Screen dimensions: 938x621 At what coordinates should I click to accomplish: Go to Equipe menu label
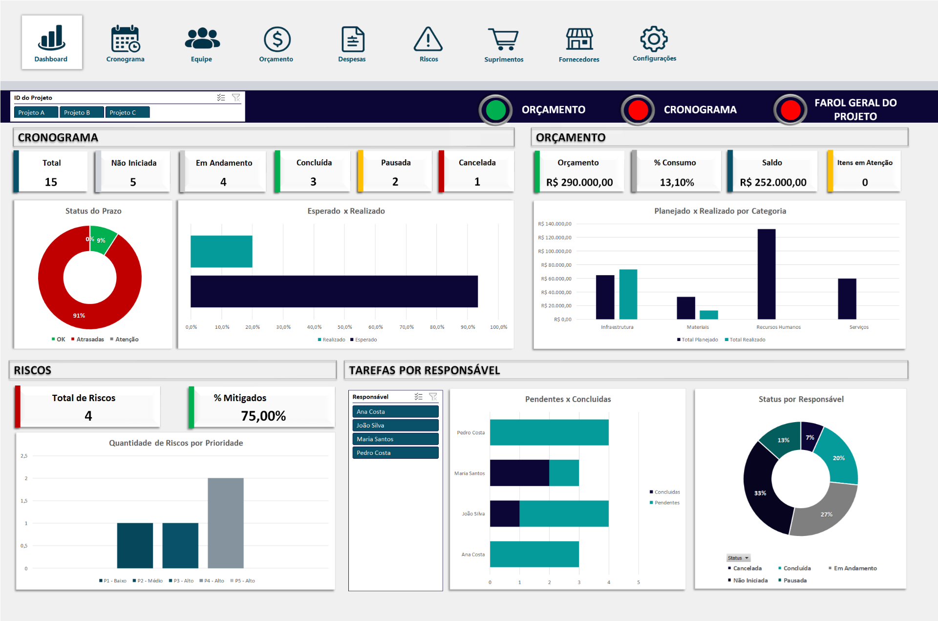click(x=201, y=59)
